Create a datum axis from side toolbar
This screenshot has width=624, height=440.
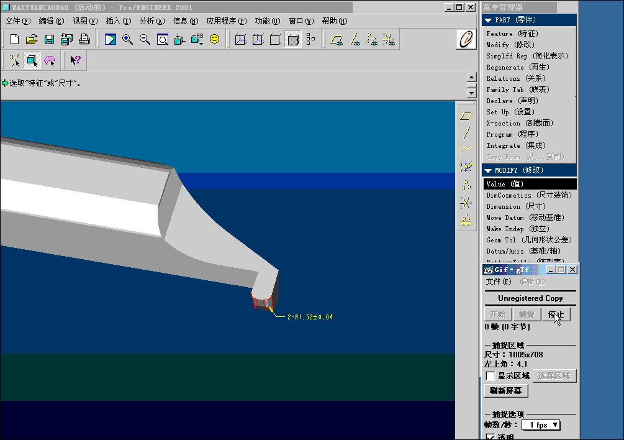466,132
